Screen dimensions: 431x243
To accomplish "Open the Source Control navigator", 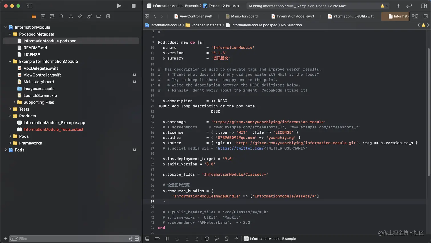I will tap(43, 16).
